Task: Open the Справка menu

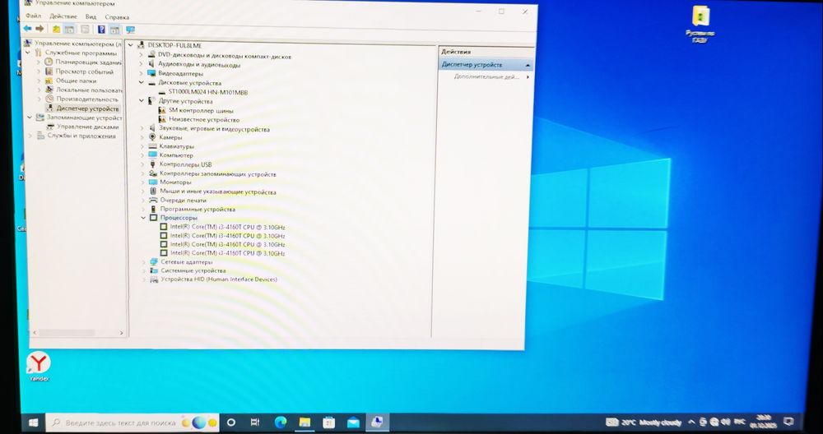Action: (117, 17)
